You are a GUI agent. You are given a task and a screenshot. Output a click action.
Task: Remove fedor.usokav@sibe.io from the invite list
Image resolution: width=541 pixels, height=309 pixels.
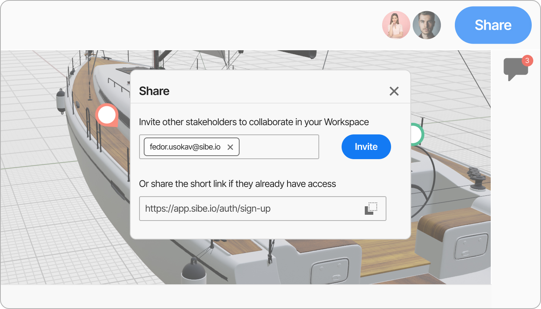(x=230, y=147)
